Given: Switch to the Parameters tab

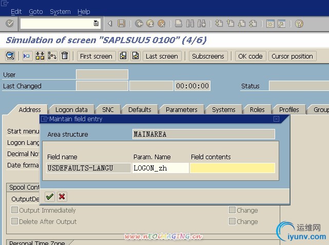Looking at the screenshot, I should 182,109.
